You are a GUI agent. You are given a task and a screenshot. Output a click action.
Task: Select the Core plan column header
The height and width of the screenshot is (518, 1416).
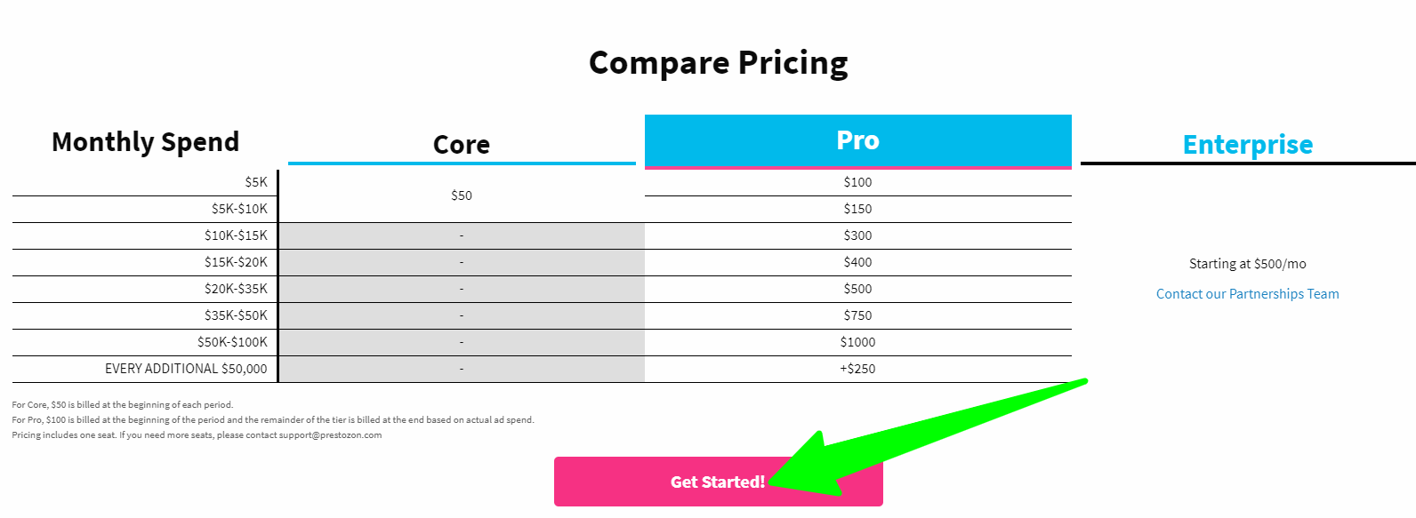[461, 145]
